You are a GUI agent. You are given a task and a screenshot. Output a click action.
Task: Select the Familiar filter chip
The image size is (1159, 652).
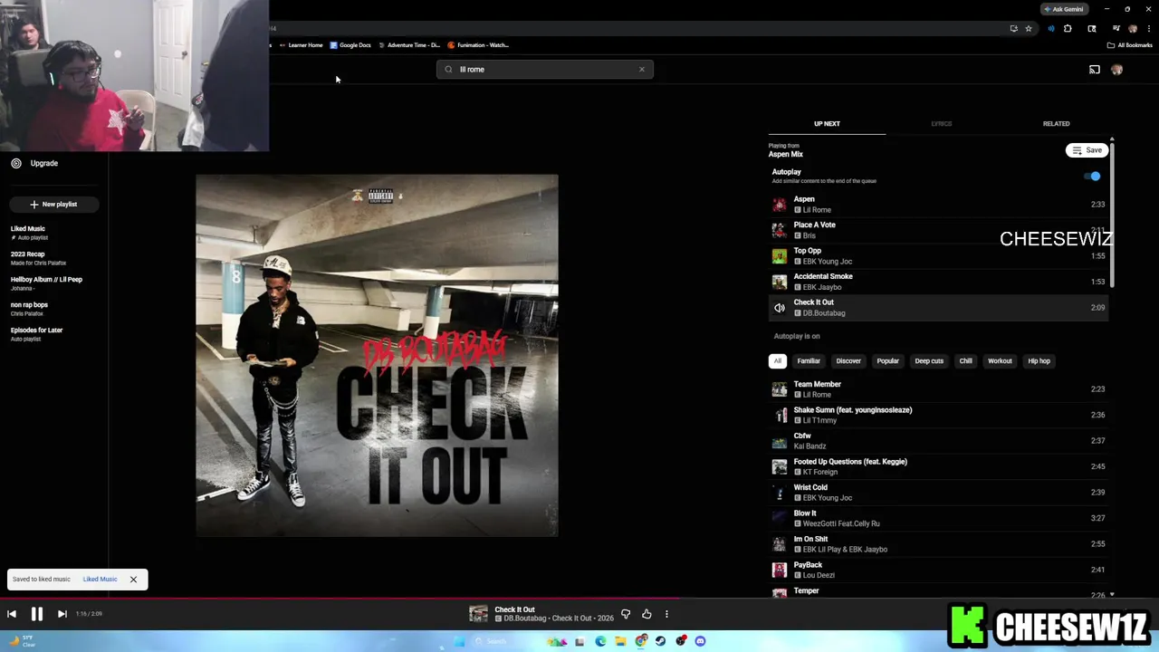809,360
